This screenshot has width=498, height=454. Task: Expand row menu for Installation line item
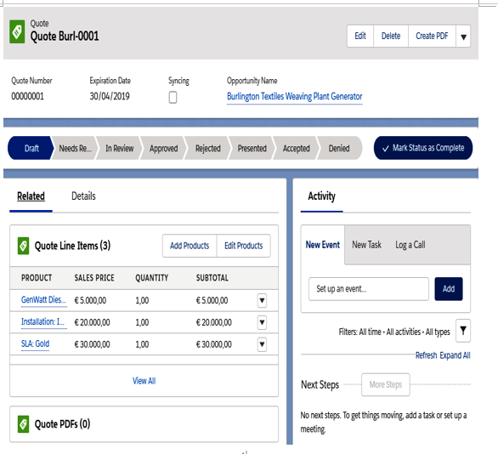(x=262, y=322)
